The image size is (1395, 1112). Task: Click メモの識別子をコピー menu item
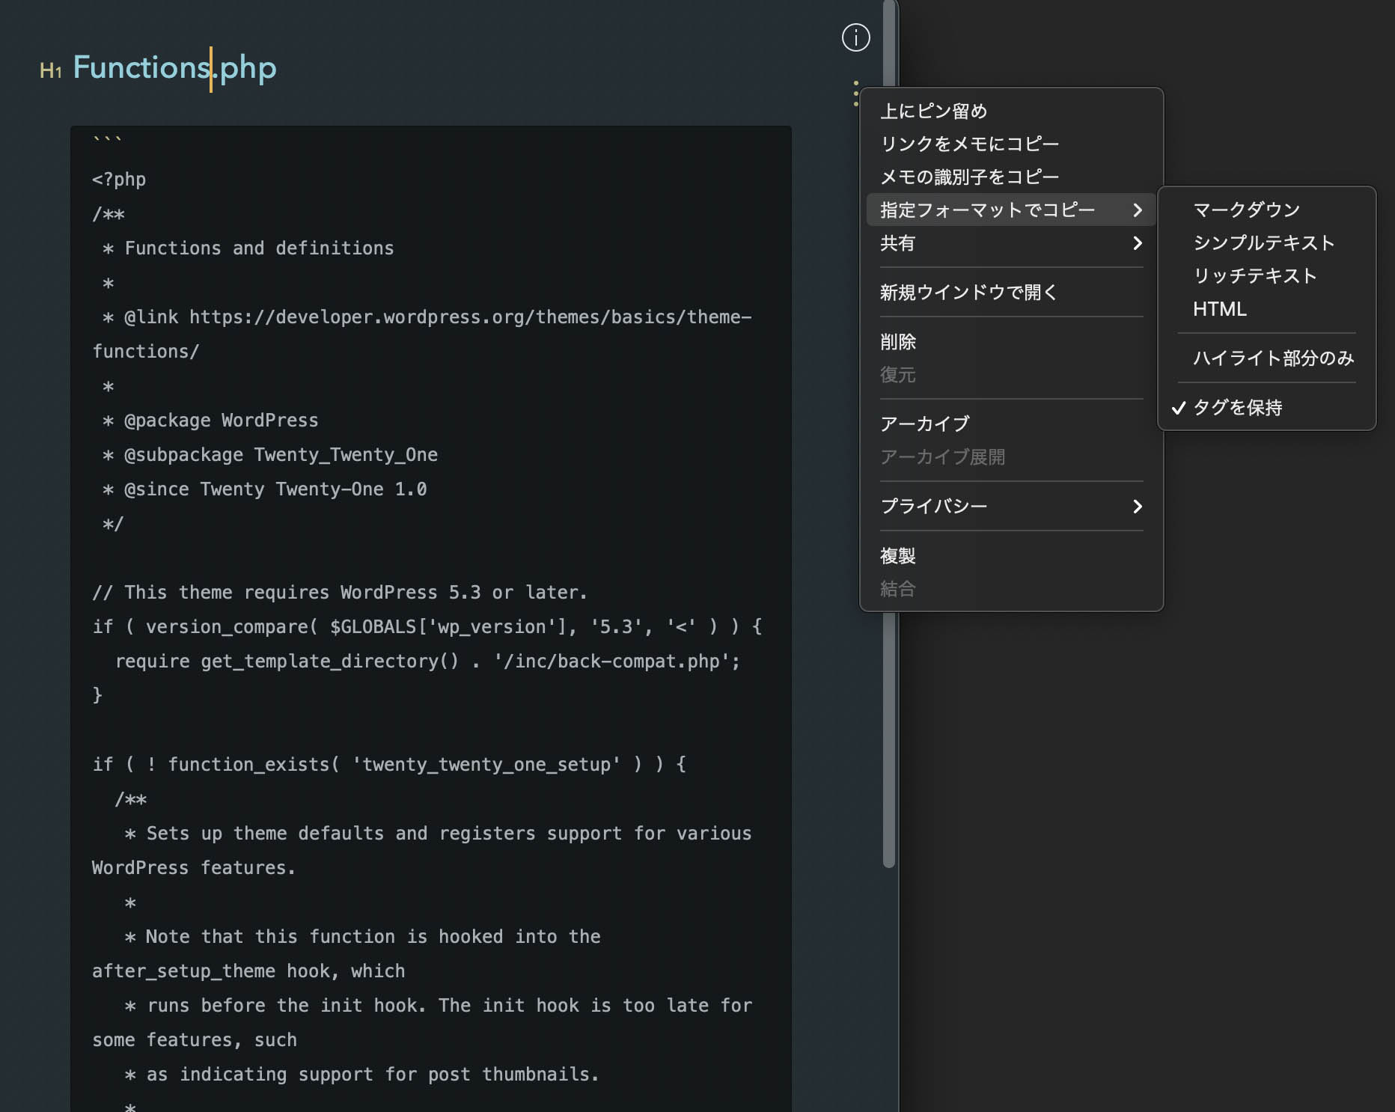(969, 177)
